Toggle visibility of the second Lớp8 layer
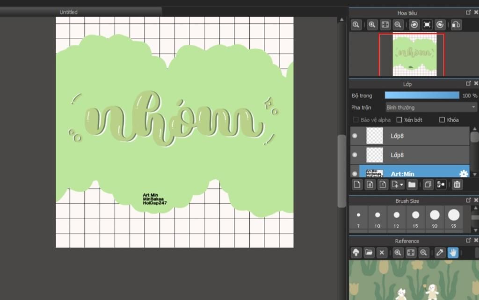 pos(355,155)
